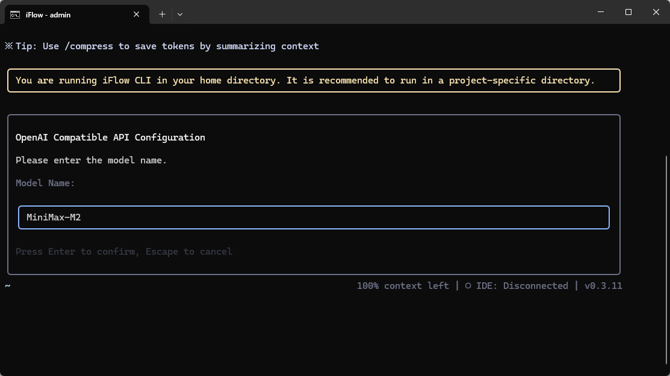
Task: Expand the new tab profile dropdown chevron
Action: point(180,14)
